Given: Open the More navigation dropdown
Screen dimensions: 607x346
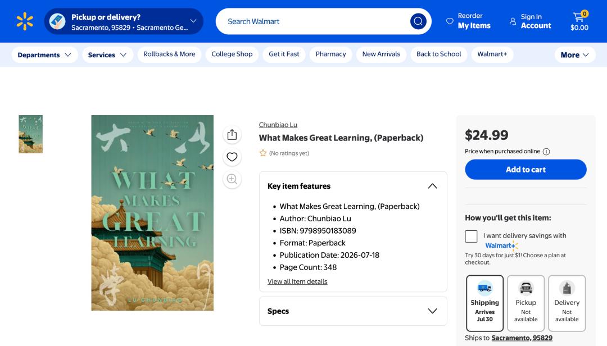Looking at the screenshot, I should pos(575,55).
